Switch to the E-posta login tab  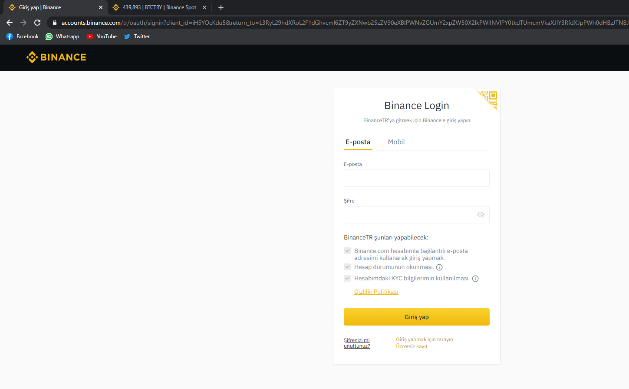pyautogui.click(x=358, y=142)
